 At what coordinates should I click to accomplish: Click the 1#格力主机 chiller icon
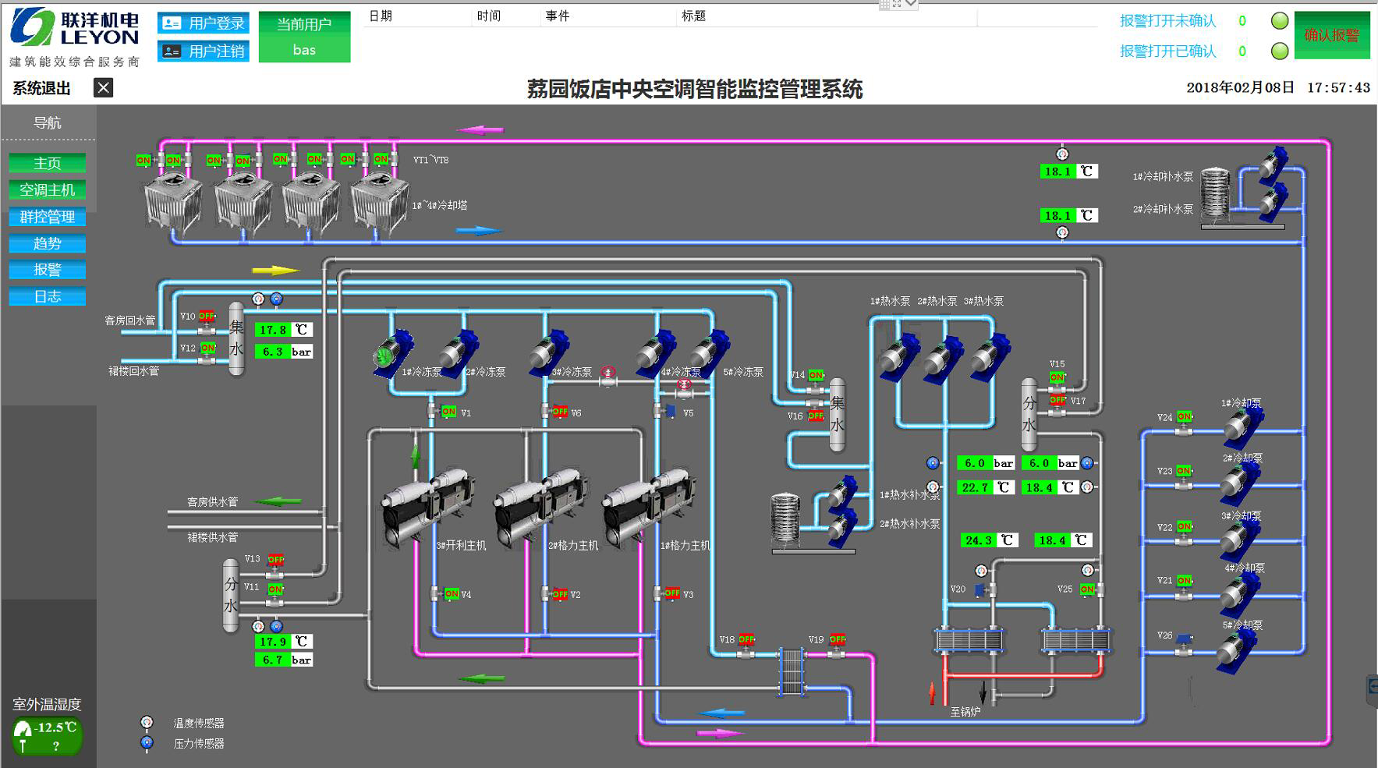649,505
